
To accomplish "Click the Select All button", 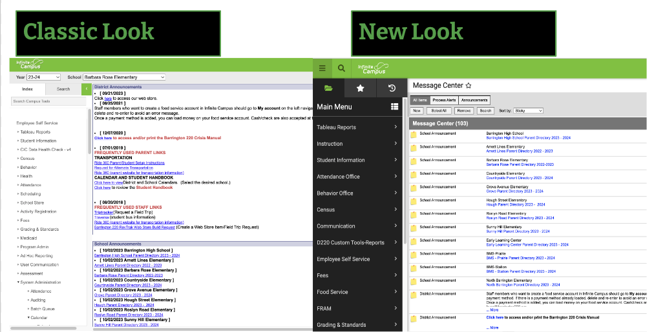I will (439, 111).
